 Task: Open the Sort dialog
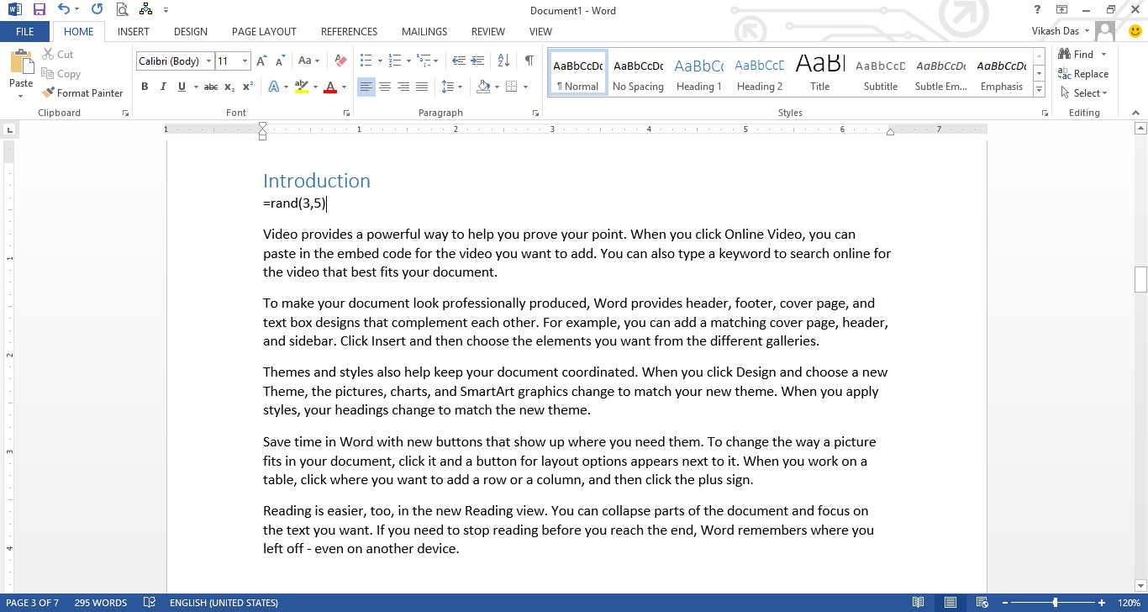502,60
